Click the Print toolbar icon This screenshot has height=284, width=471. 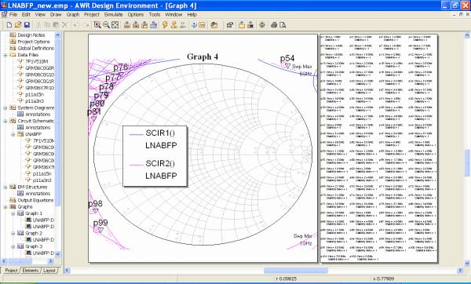point(274,25)
